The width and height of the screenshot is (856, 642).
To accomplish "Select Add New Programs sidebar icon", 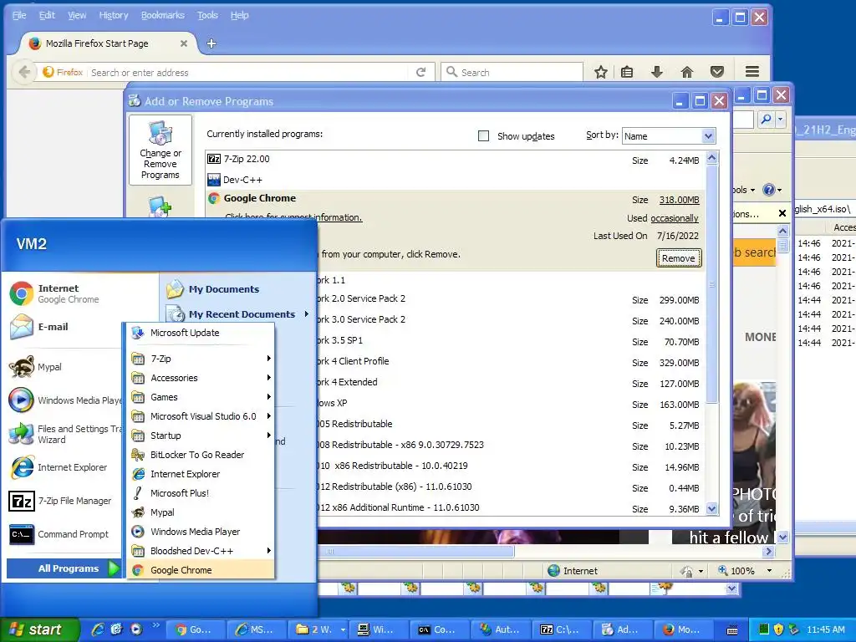I will (160, 206).
